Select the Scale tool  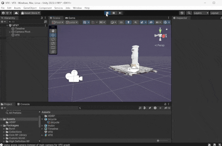click(x=53, y=43)
